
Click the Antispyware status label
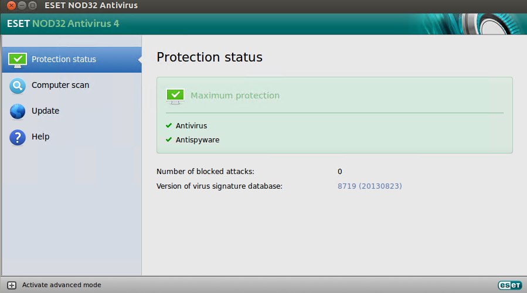[198, 140]
